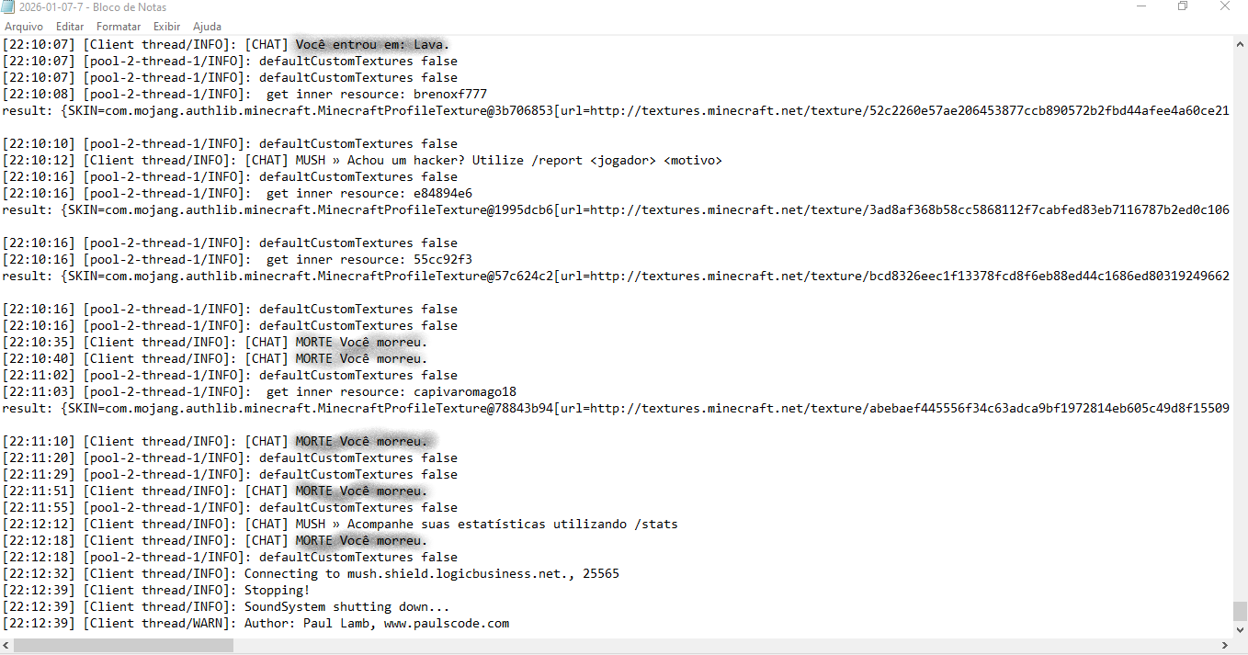Screen dimensions: 1248x655
Task: Click the 22:10:40 'MORTE Você morreu.' line
Action: [215, 358]
